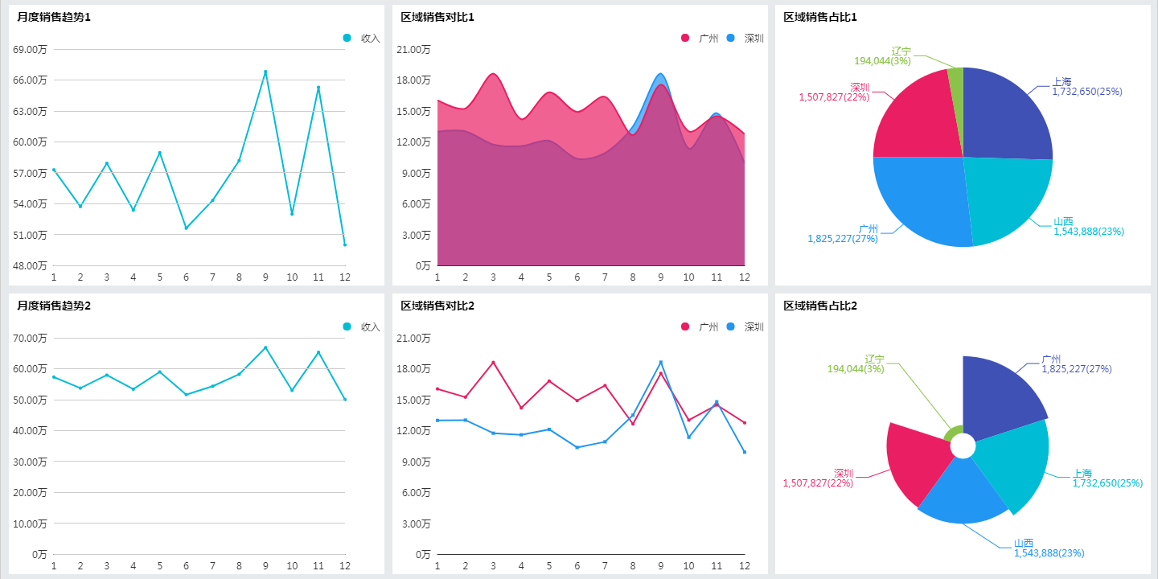Image resolution: width=1158 pixels, height=579 pixels.
Task: Toggle 深圳 legend dot in 区域销售对比2
Action: (x=730, y=326)
